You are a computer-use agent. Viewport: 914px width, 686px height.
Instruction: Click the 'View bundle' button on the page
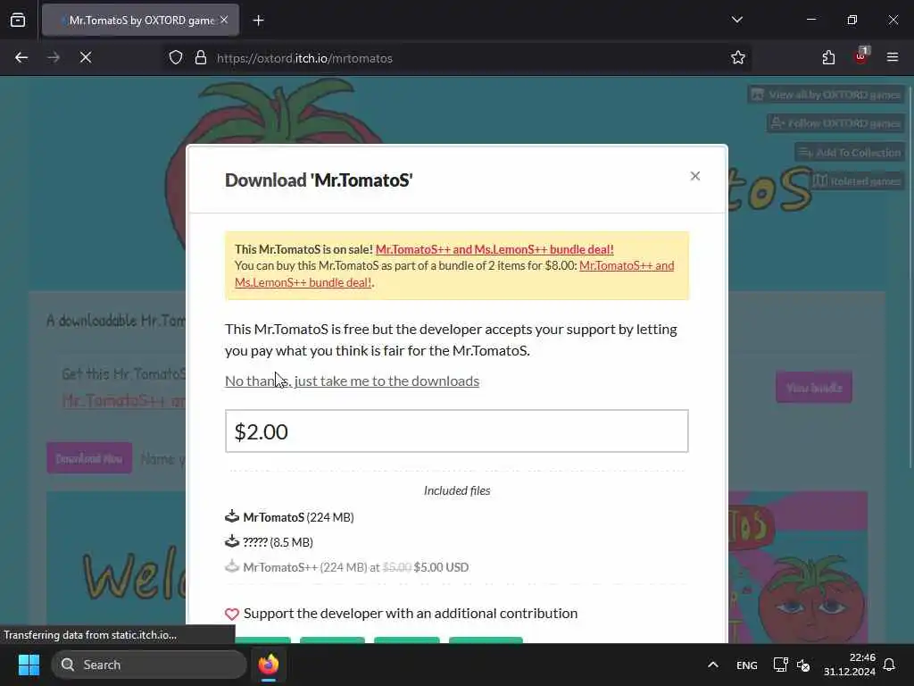pyautogui.click(x=814, y=388)
